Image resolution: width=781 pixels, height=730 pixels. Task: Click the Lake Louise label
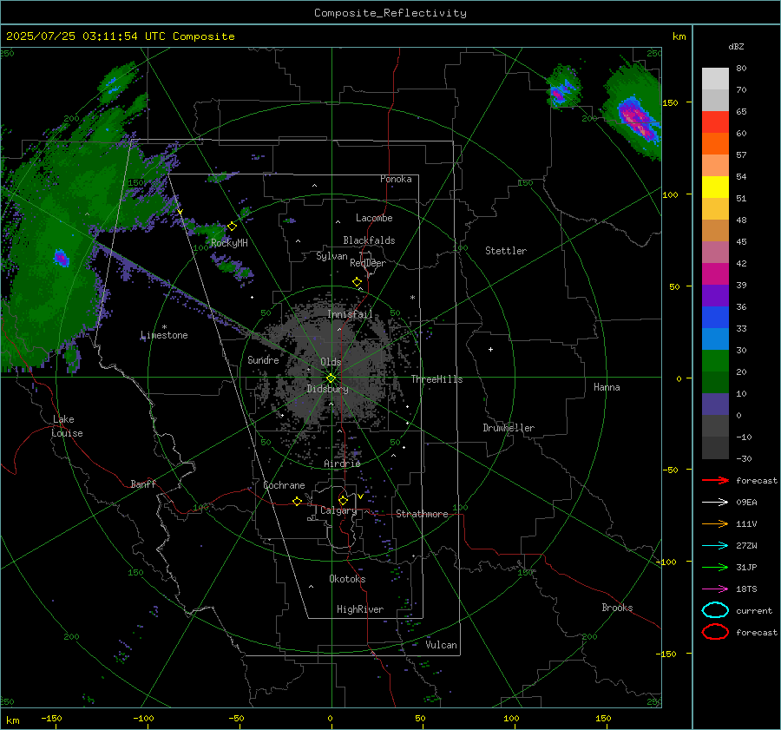(x=67, y=426)
